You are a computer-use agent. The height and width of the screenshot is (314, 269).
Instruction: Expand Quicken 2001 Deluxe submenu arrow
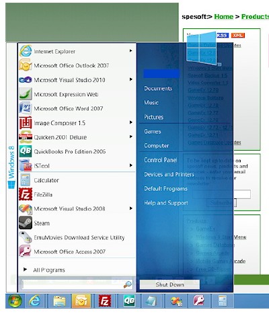(x=130, y=136)
